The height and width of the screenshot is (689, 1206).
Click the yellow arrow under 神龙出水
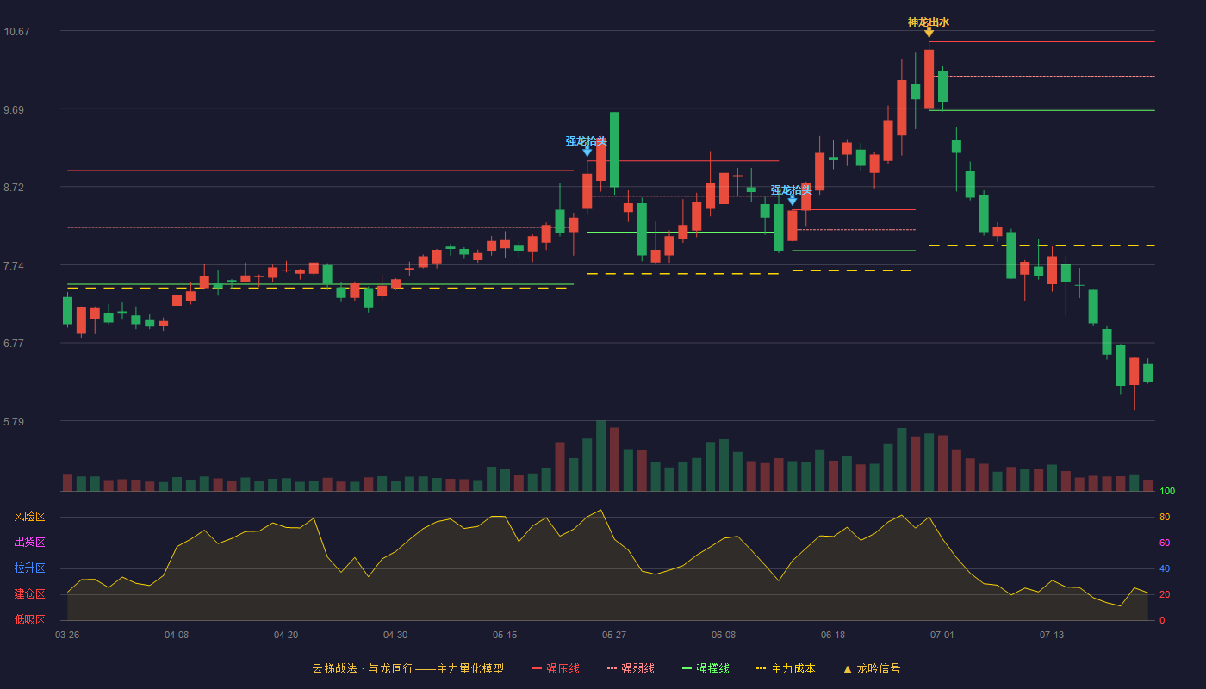tap(929, 33)
